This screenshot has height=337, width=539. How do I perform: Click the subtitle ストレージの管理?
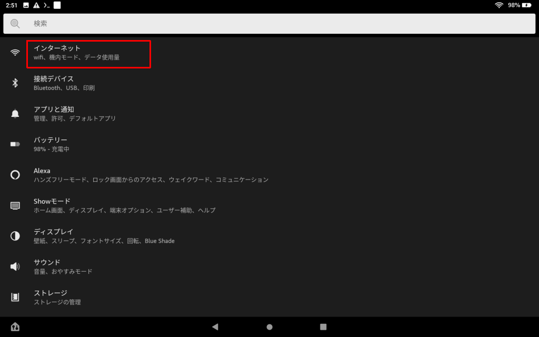pyautogui.click(x=57, y=302)
